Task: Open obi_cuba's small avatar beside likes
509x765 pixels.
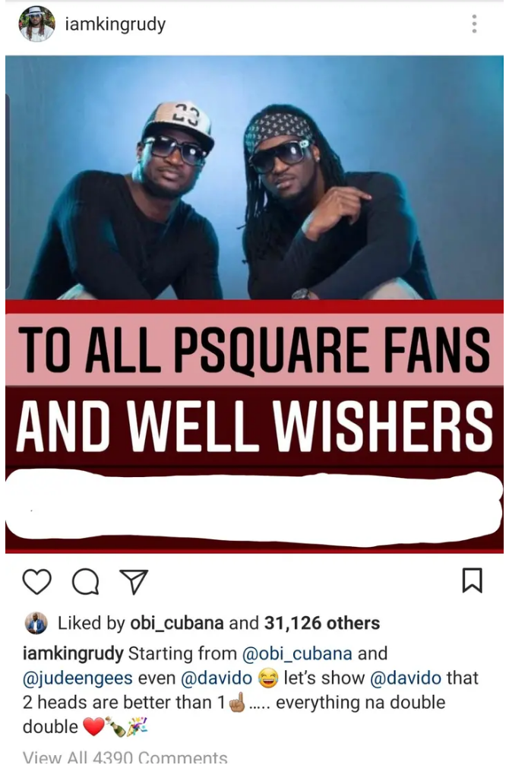Action: [36, 623]
